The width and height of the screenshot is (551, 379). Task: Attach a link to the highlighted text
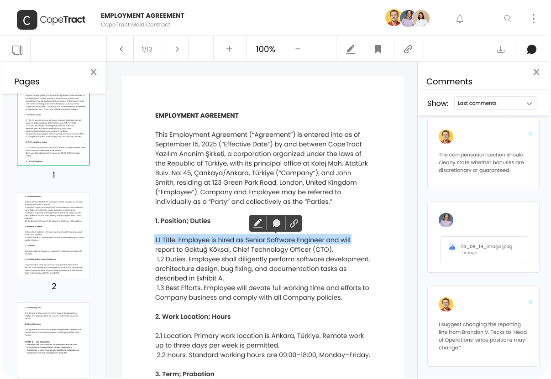click(x=294, y=223)
